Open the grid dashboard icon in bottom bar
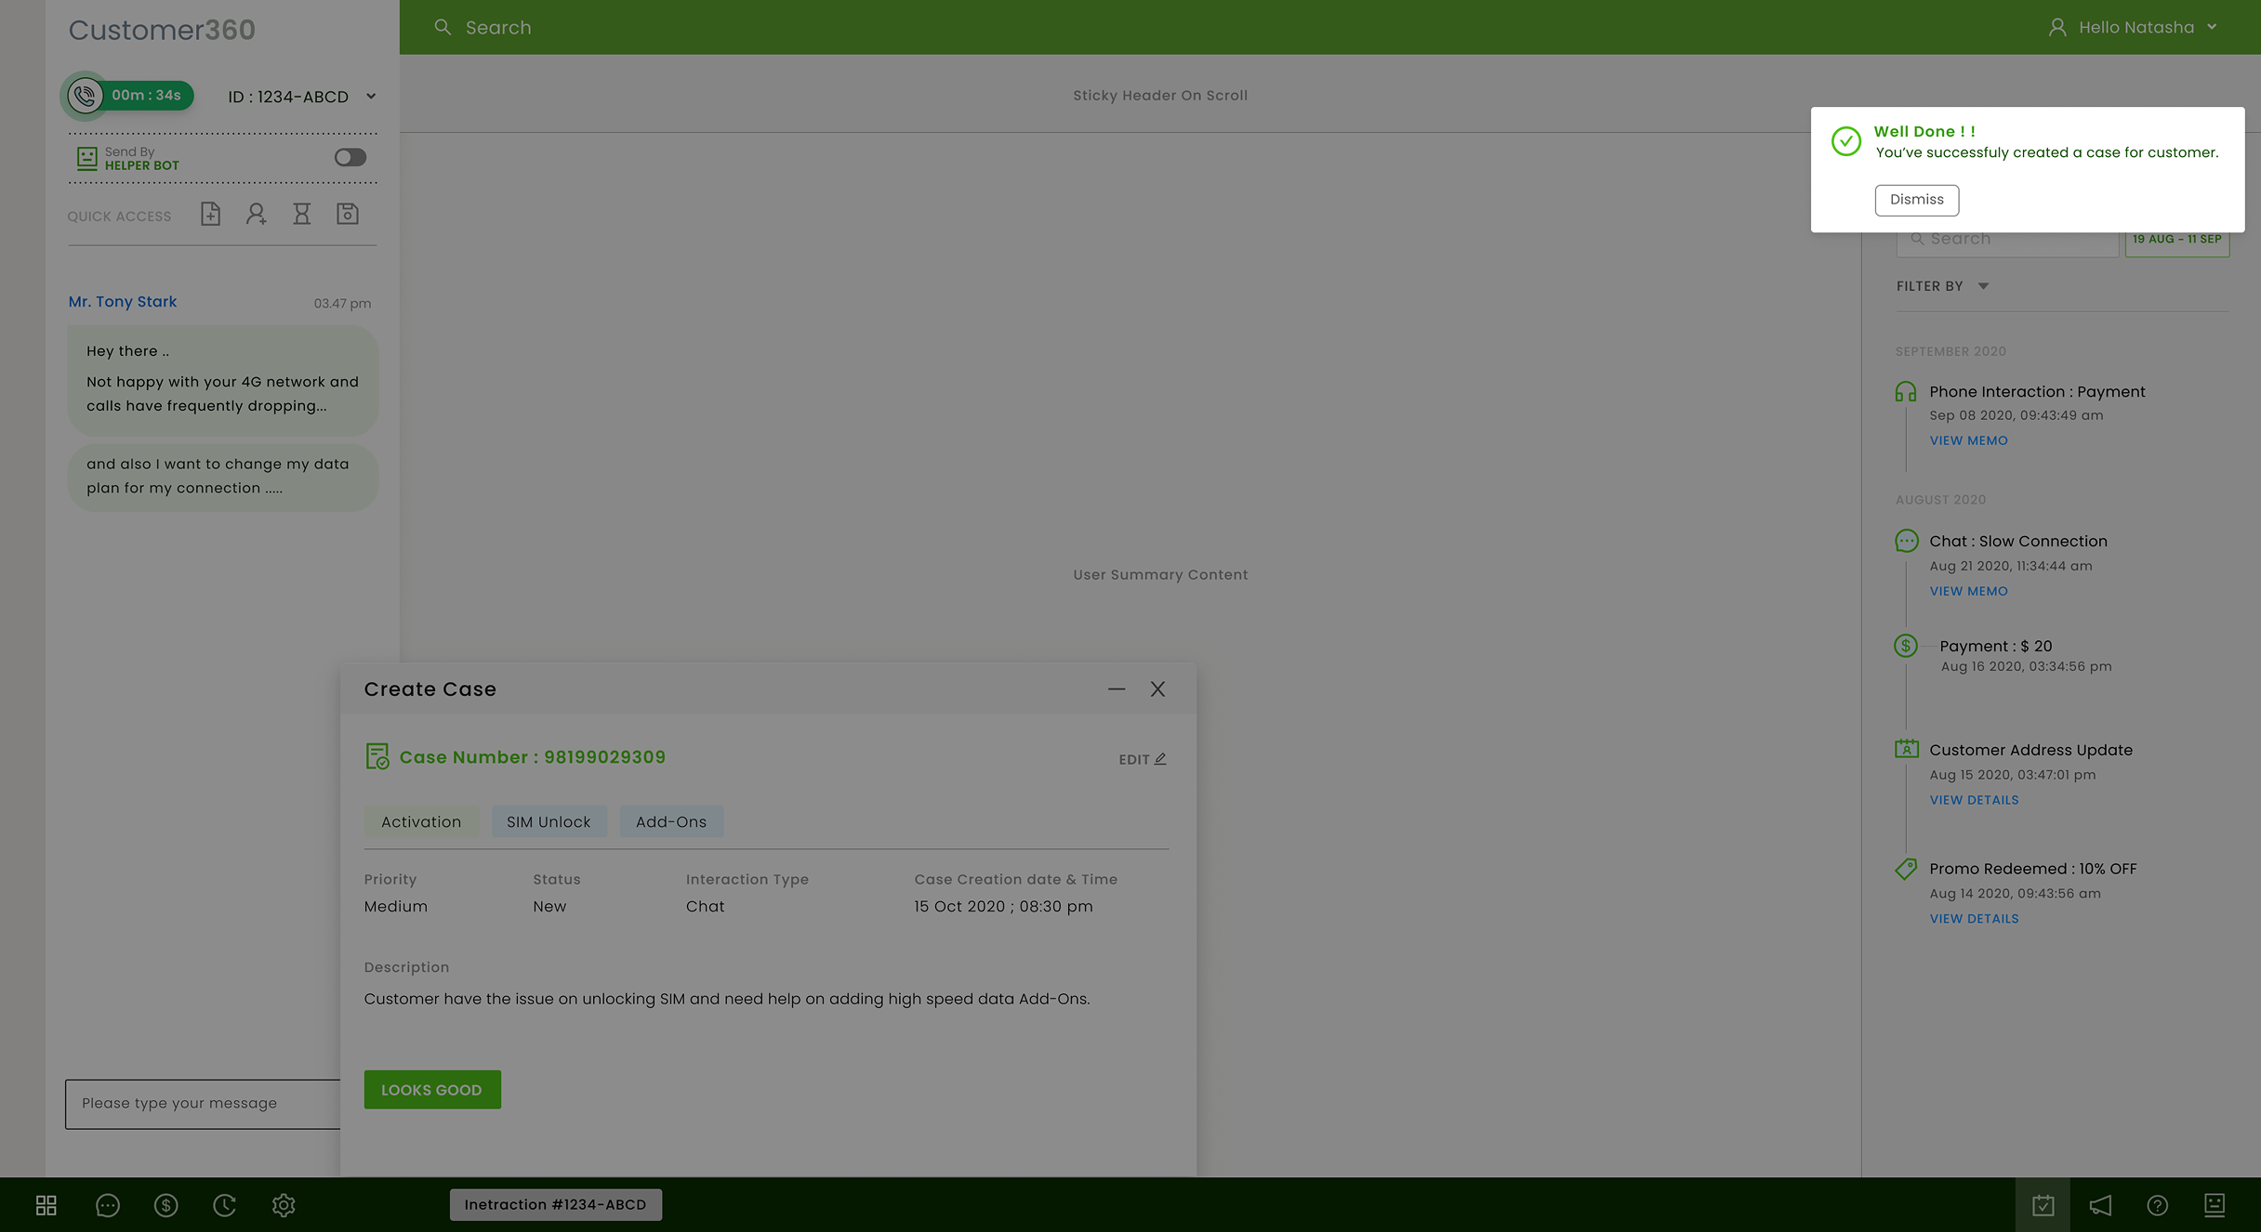This screenshot has height=1232, width=2261. [x=46, y=1205]
